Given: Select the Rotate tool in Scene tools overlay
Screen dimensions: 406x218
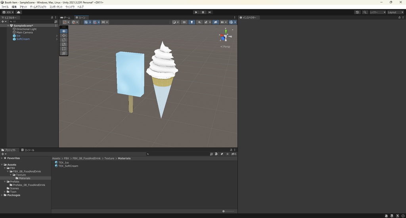Looking at the screenshot, I should coord(64,40).
